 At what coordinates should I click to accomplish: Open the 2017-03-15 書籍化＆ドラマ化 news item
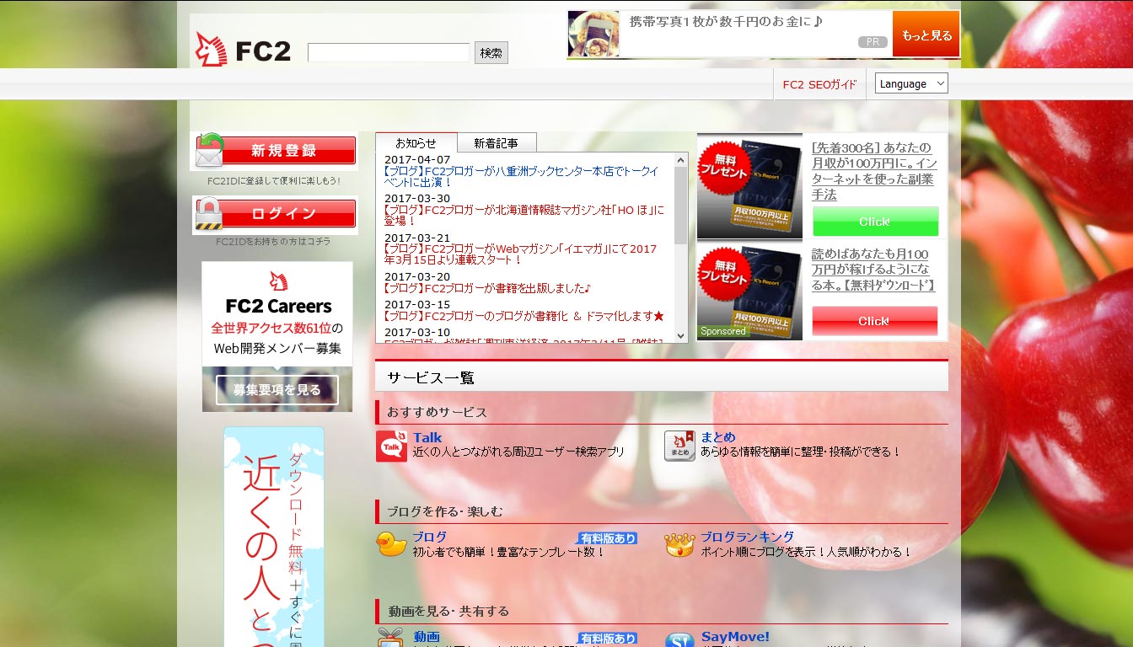tap(524, 316)
